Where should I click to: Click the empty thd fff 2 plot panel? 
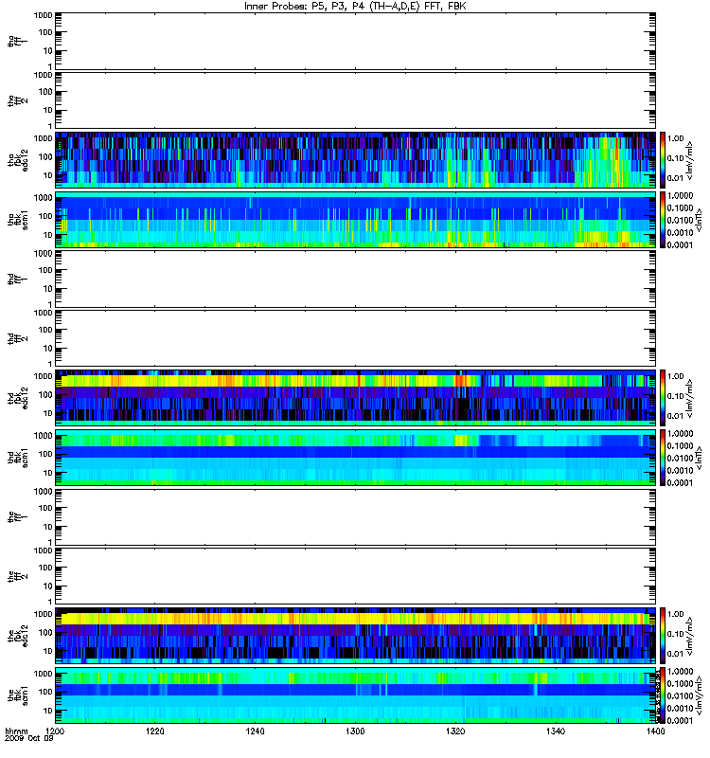point(355,338)
